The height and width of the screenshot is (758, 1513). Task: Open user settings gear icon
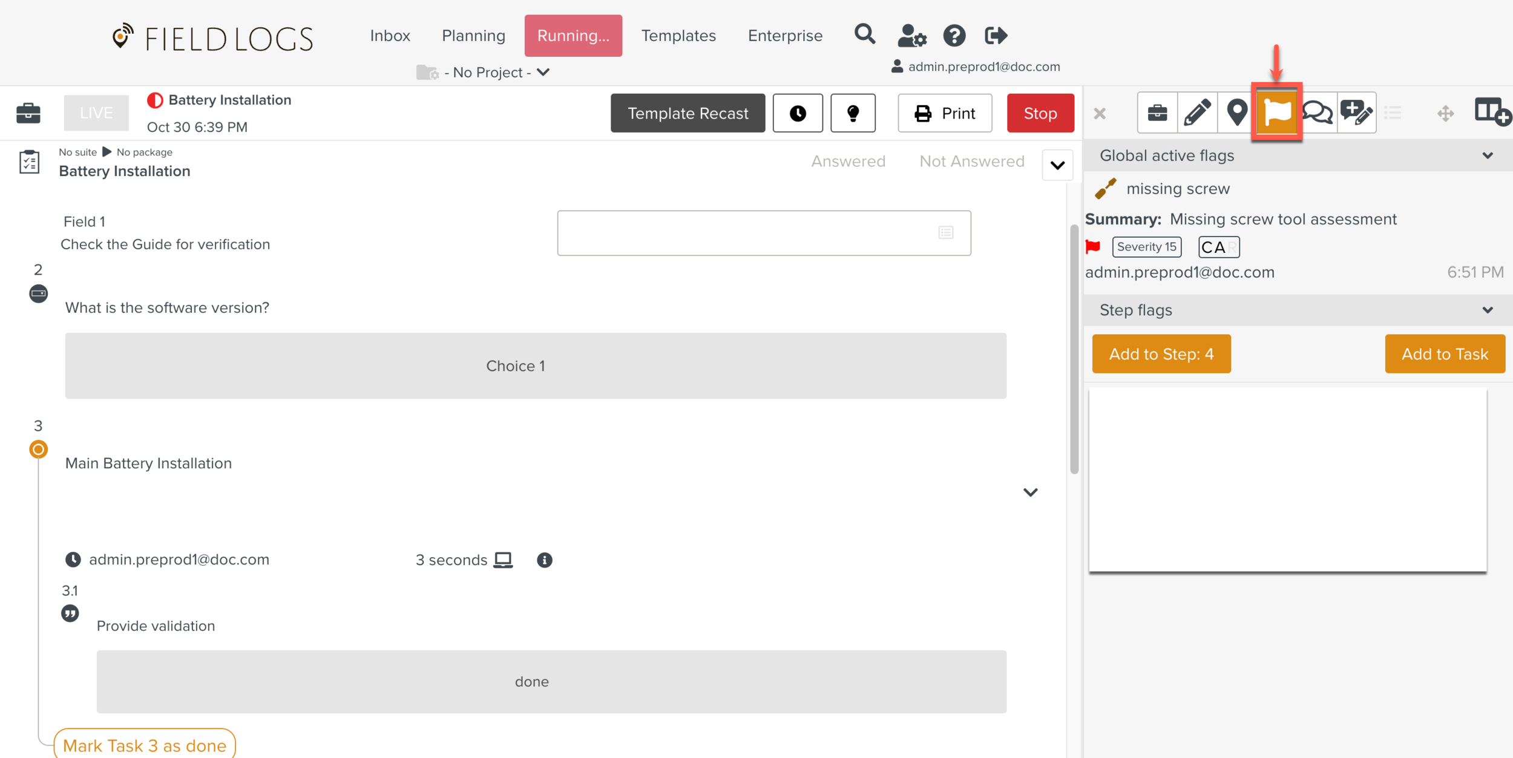point(911,36)
